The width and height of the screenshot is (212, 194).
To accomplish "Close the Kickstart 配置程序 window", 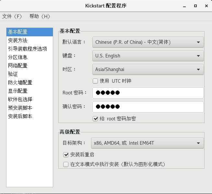I will pos(206,6).
